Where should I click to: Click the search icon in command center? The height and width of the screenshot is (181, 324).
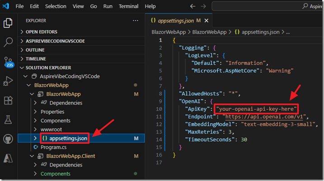click(305, 6)
